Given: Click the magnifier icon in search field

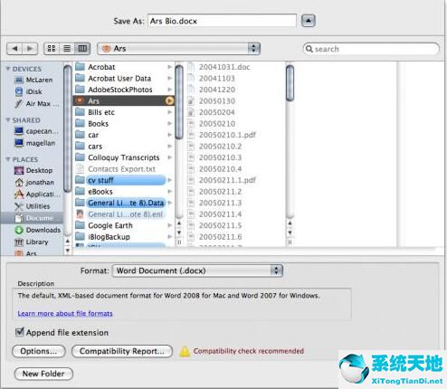Looking at the screenshot, I should (309, 49).
